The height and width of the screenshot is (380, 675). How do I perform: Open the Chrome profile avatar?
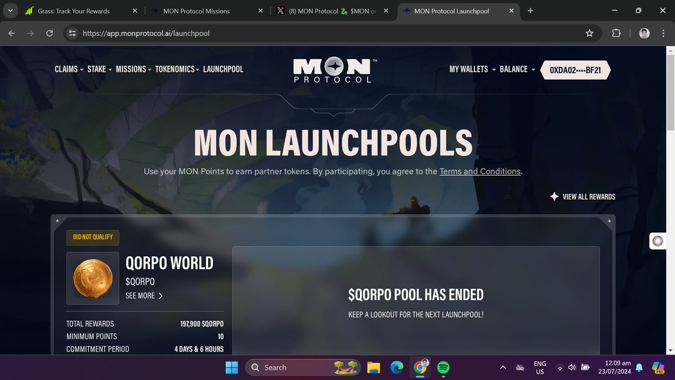pyautogui.click(x=645, y=33)
